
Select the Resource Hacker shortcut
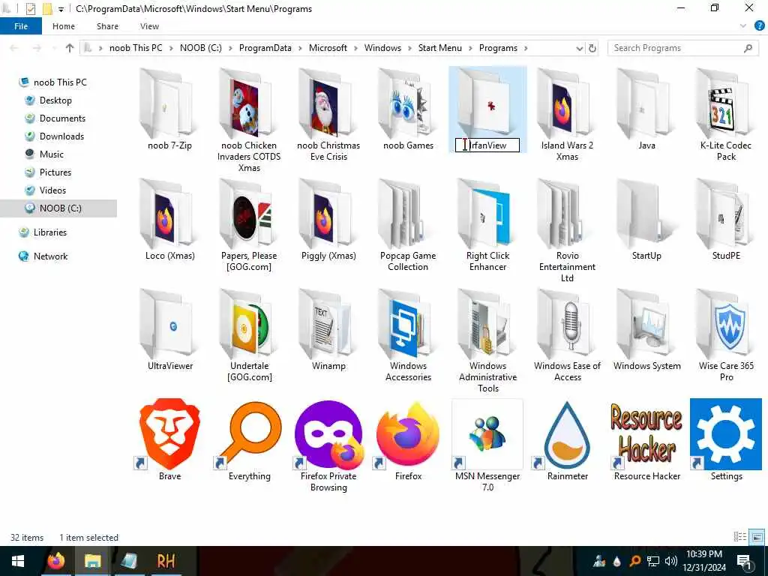pos(646,434)
